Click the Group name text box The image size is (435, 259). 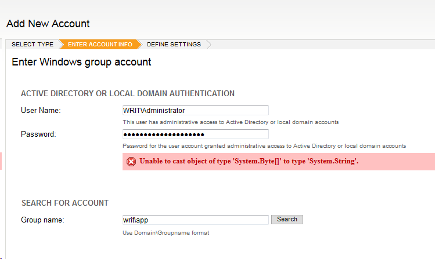[x=195, y=220]
